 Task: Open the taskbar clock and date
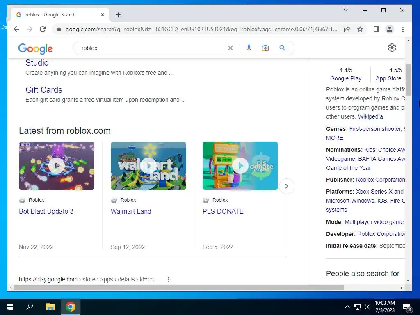385,307
